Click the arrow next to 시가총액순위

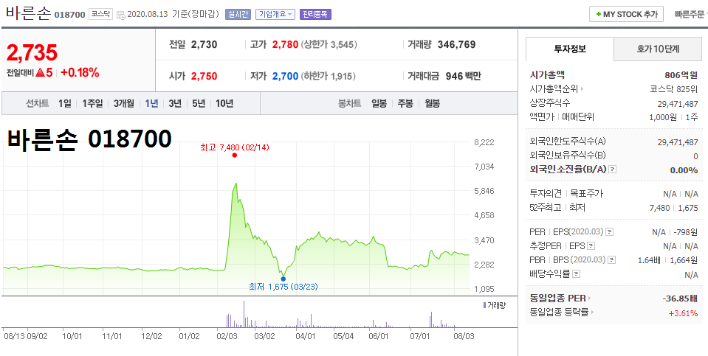tap(582, 89)
